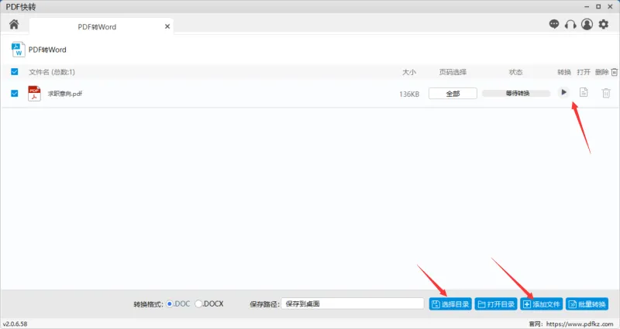The width and height of the screenshot is (620, 329).
Task: Close the PDF转Word tab
Action: [x=167, y=26]
